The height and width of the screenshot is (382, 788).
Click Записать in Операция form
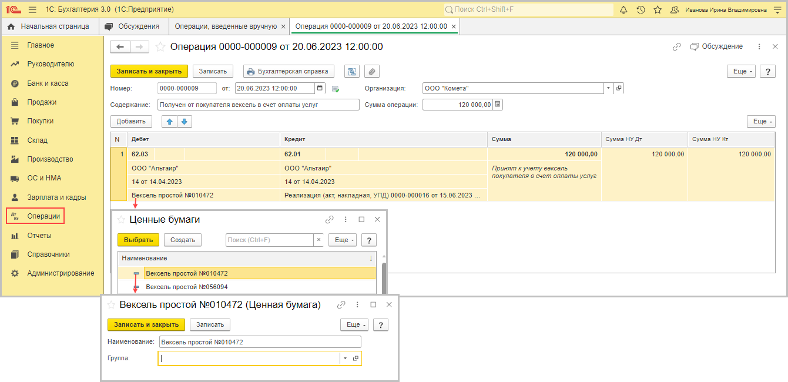213,71
